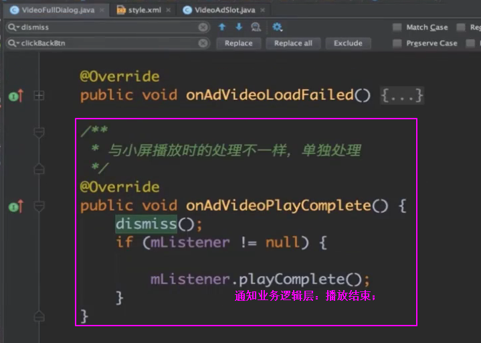
Task: Open the search history dropdown by dismiss
Action: [x=14, y=27]
